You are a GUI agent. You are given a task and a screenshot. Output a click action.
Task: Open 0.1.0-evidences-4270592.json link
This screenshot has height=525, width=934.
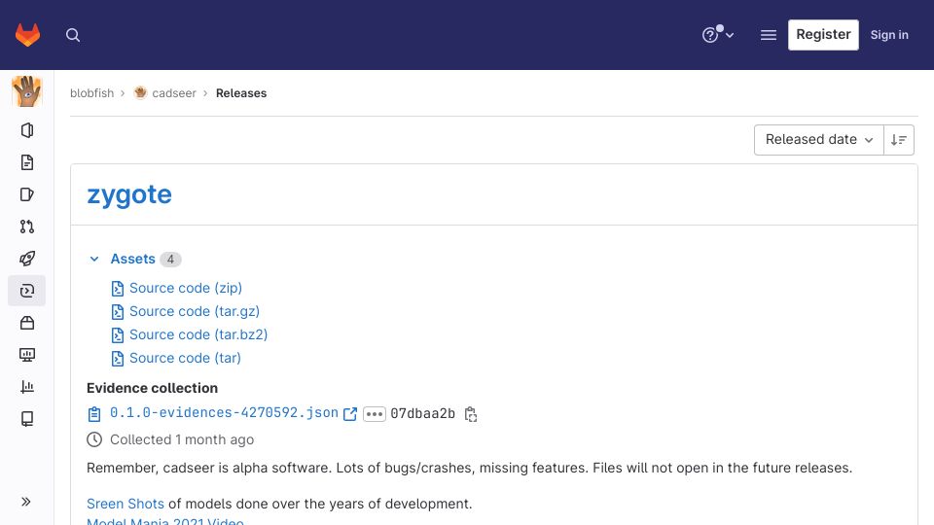224,412
